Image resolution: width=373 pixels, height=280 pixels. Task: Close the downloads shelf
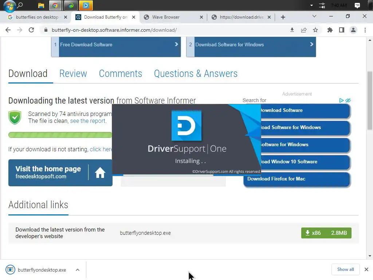pyautogui.click(x=366, y=269)
